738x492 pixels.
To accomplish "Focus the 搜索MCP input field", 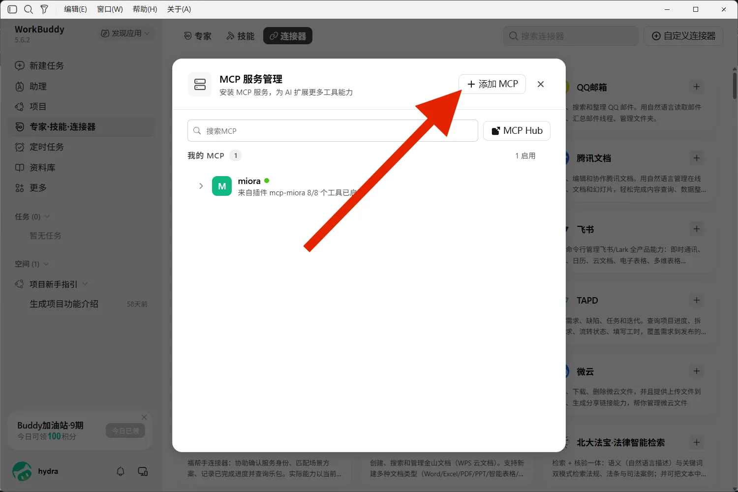I will [333, 131].
